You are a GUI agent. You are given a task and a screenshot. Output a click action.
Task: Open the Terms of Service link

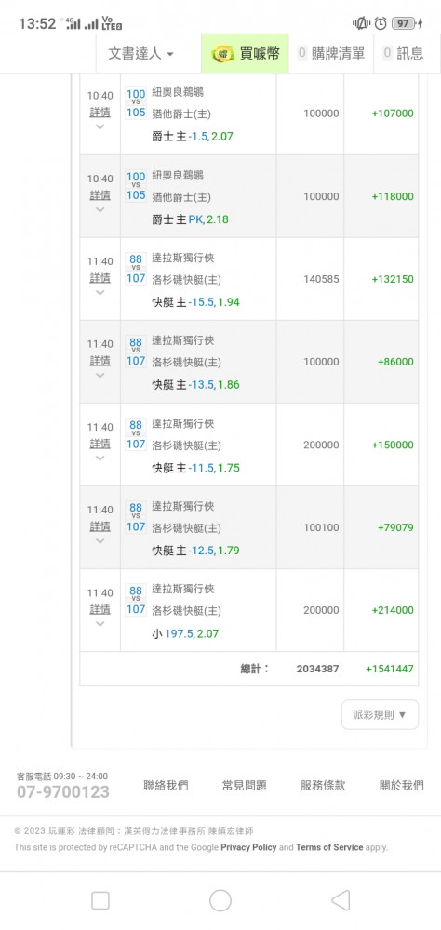329,847
